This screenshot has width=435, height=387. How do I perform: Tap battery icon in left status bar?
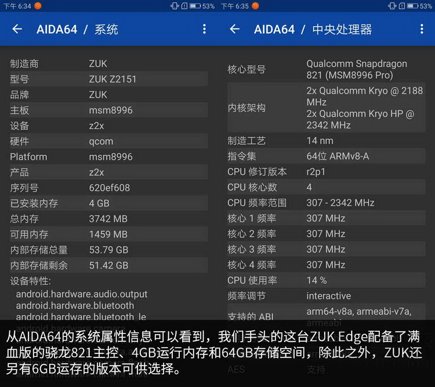[195, 6]
